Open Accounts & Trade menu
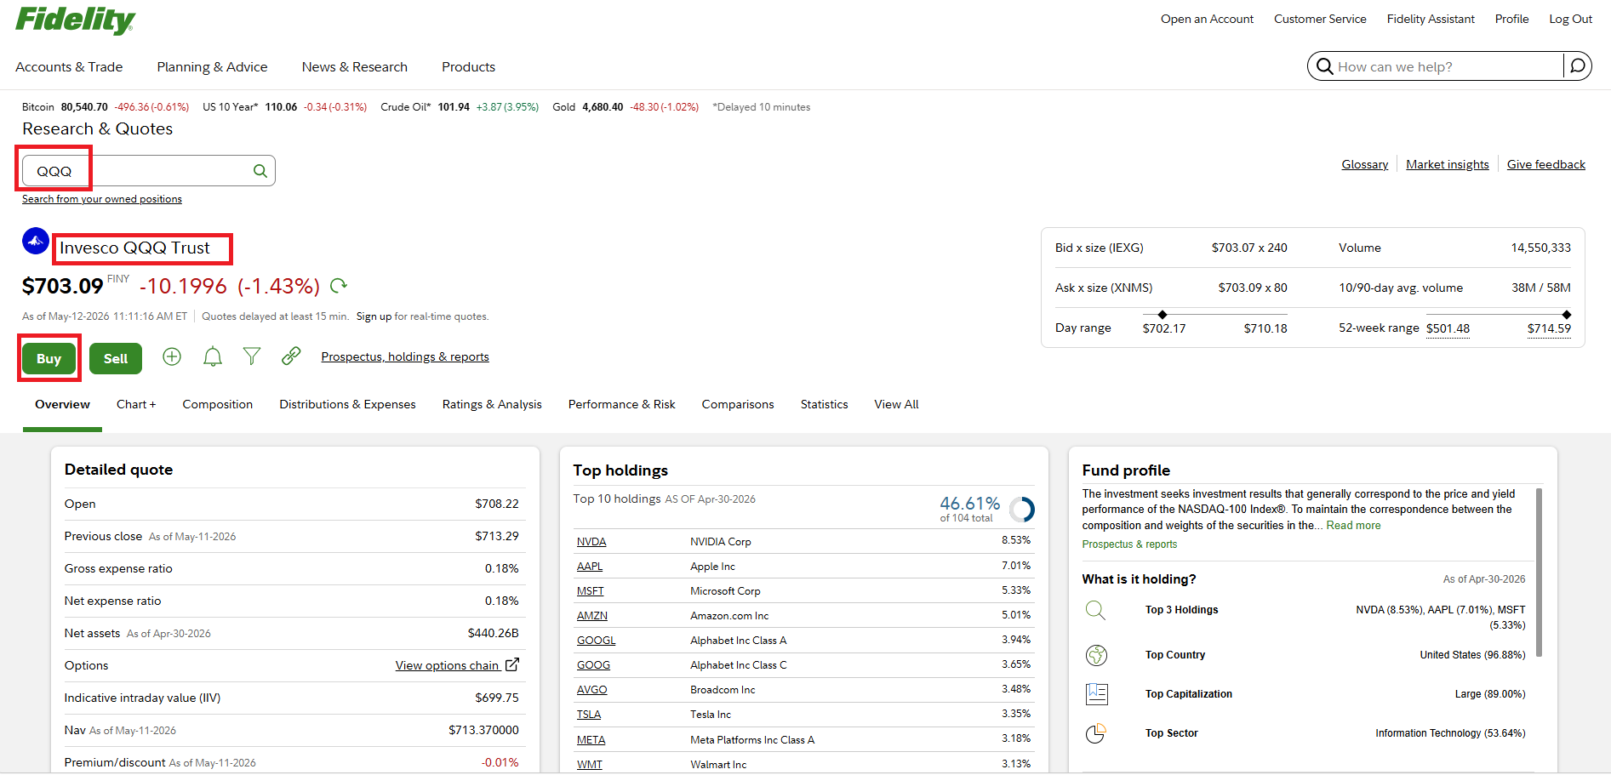Screen dimensions: 1611x775 pyautogui.click(x=69, y=67)
